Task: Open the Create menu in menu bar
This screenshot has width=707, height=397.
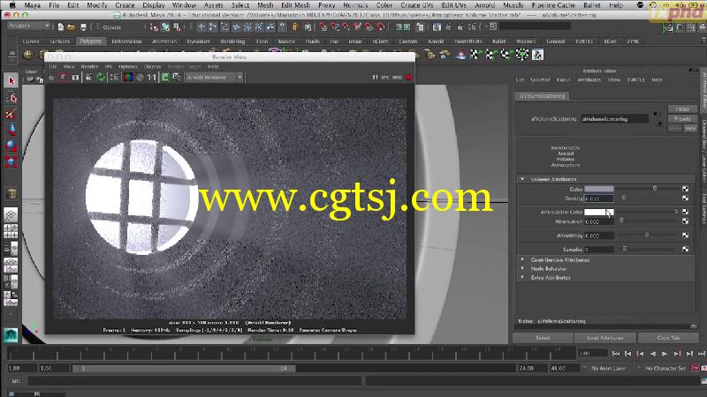Action: [x=125, y=5]
